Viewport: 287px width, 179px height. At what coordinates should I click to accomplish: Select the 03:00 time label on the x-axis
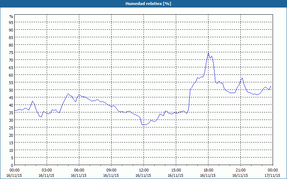point(47,170)
